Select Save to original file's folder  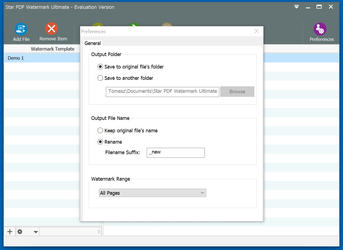point(131,67)
